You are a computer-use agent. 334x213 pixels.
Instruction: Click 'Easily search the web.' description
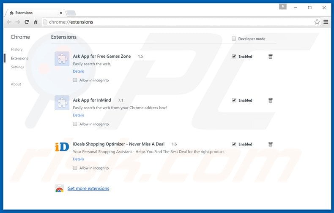[x=92, y=64]
